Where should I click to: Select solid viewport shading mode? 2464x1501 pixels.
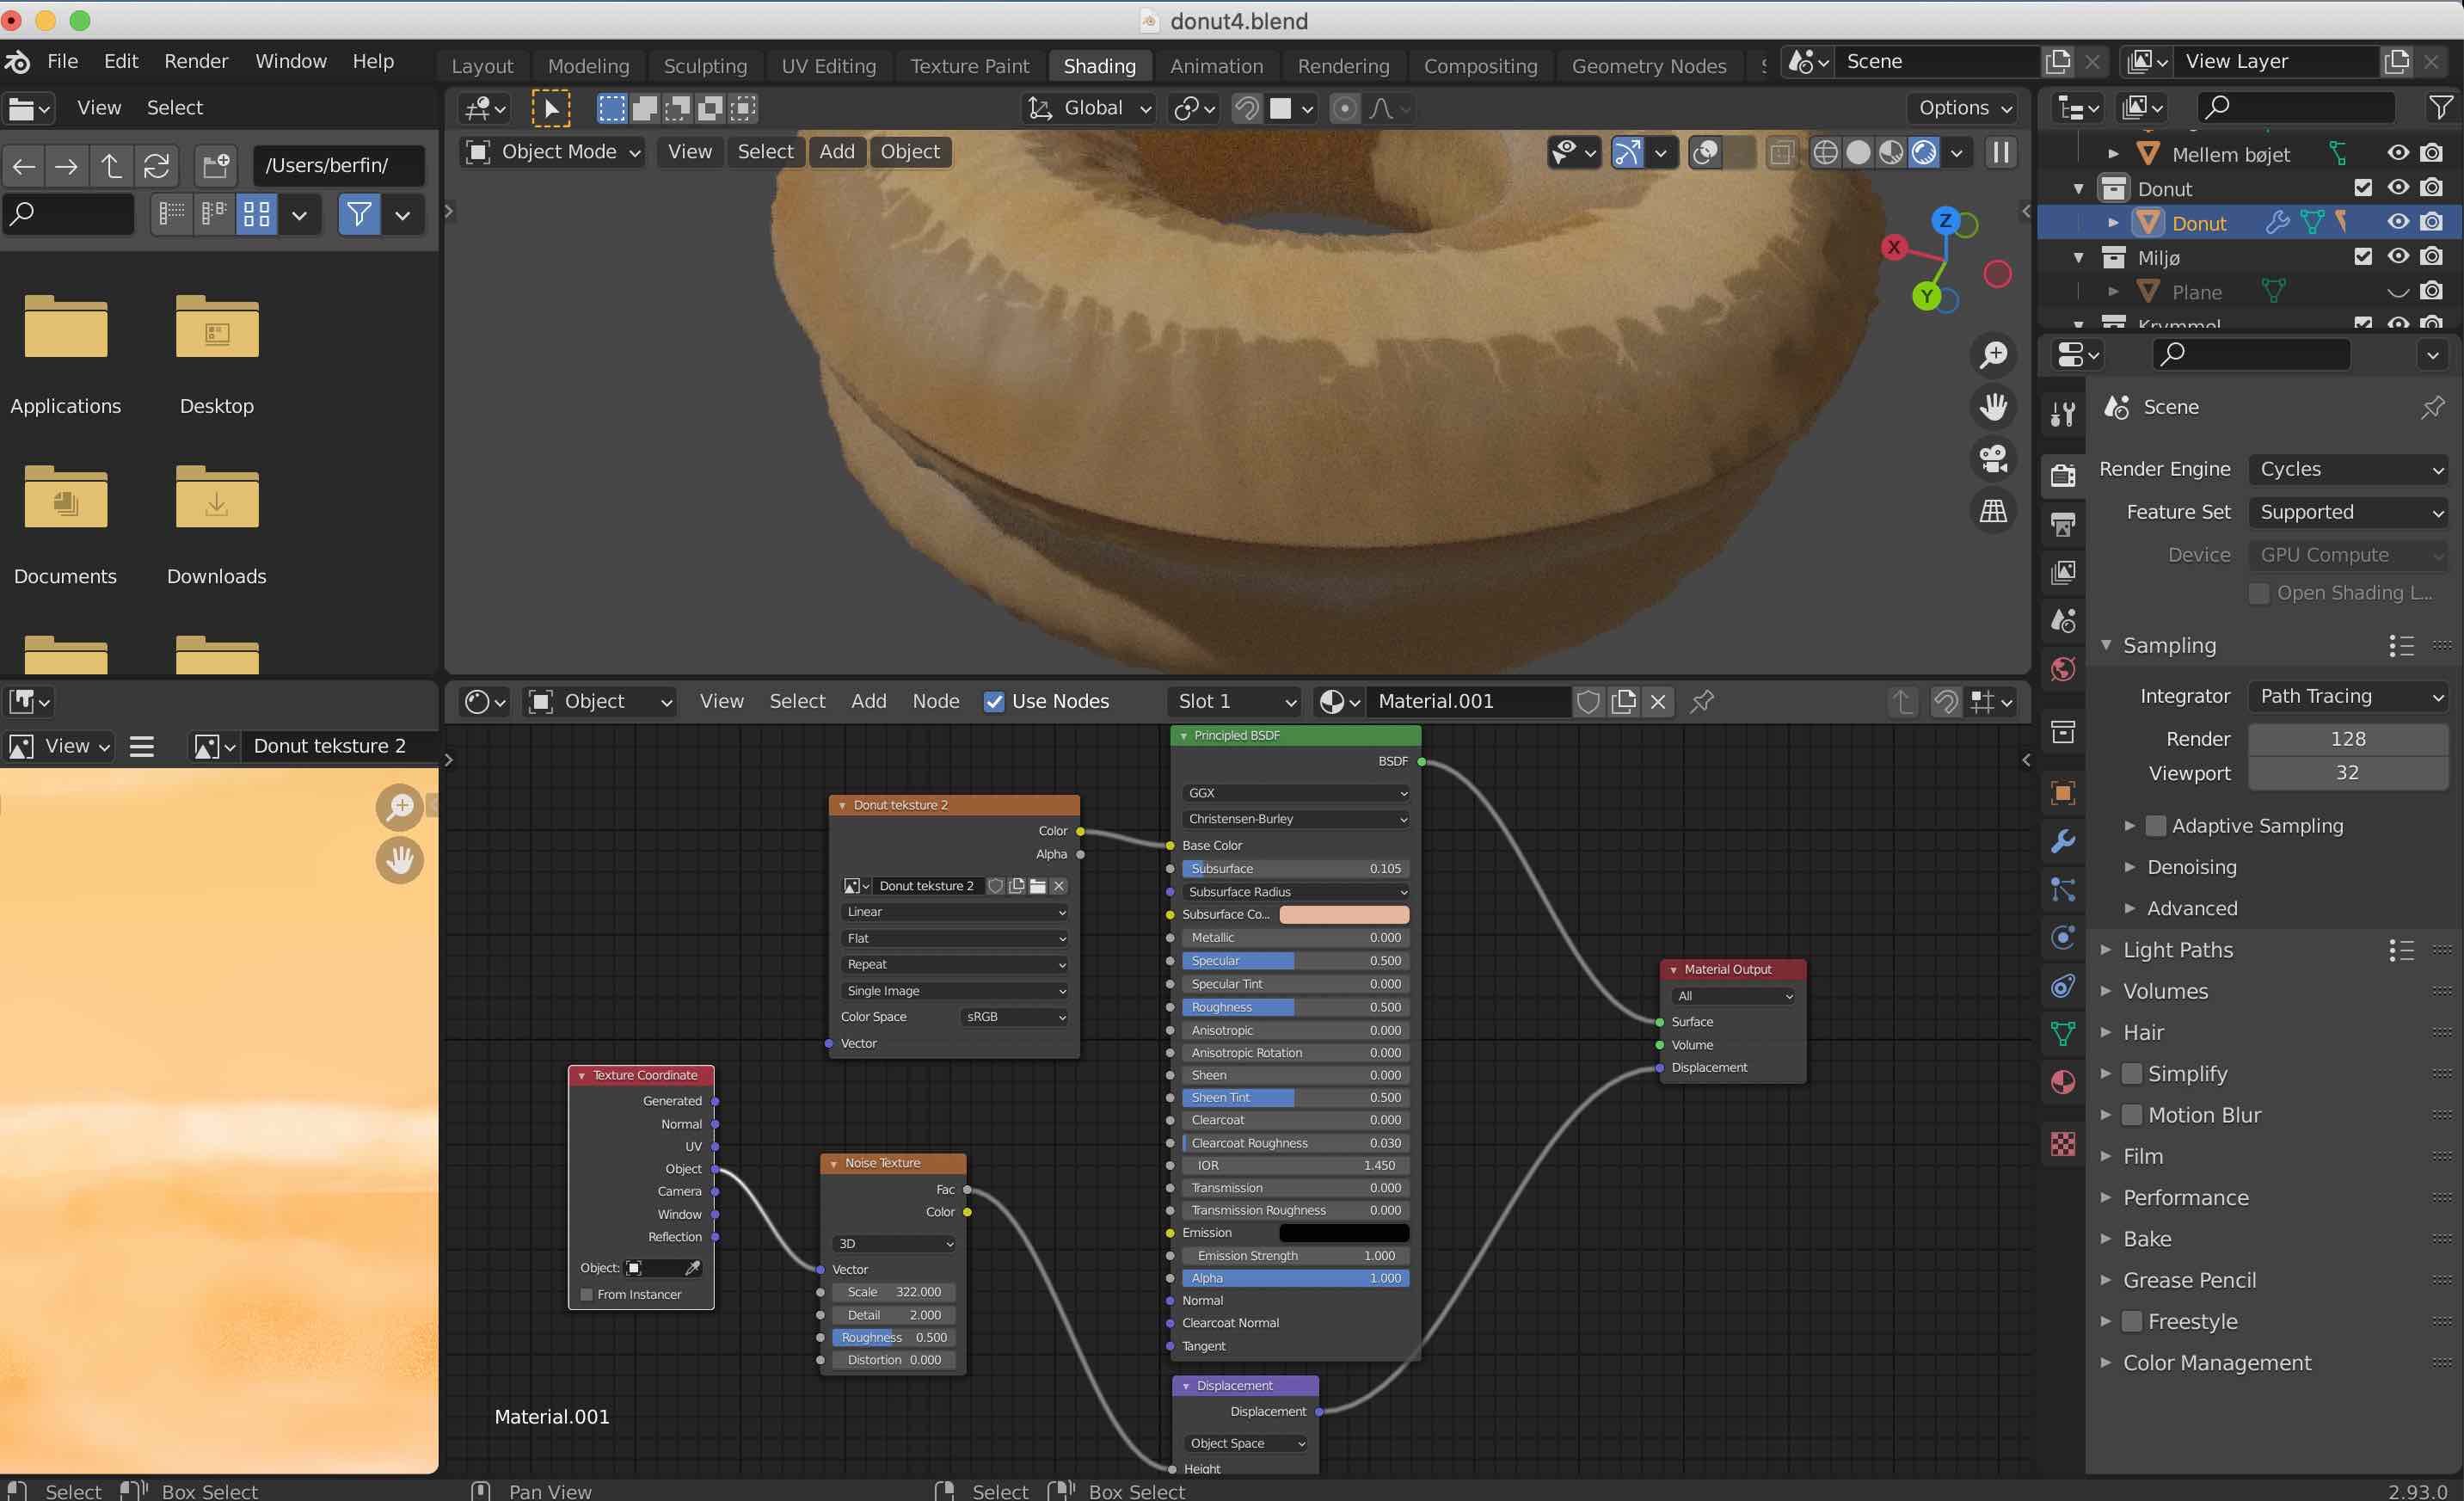(x=1858, y=152)
